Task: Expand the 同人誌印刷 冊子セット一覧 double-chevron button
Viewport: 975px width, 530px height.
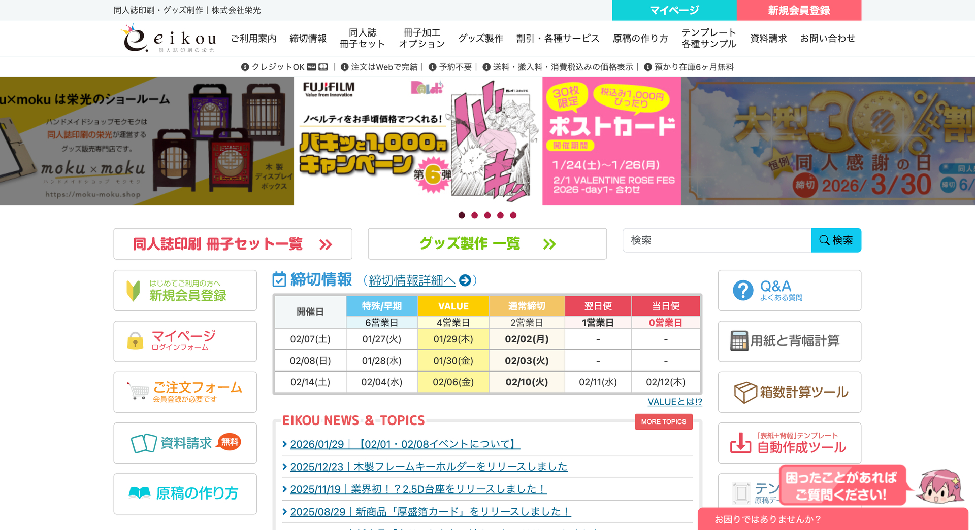Action: point(326,244)
